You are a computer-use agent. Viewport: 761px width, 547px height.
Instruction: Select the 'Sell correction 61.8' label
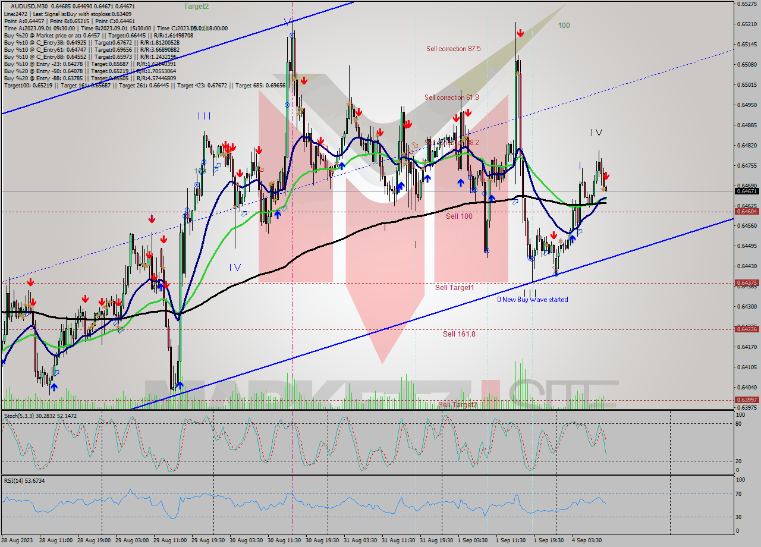coord(451,98)
